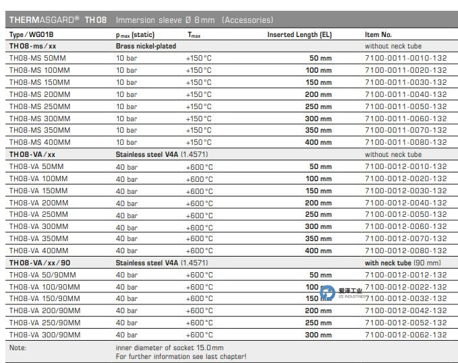Select the TH08-VA 50/90MM row label
The height and width of the screenshot is (363, 458).
point(42,275)
